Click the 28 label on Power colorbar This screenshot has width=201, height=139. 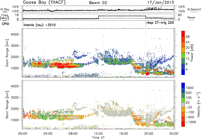(x=187, y=37)
